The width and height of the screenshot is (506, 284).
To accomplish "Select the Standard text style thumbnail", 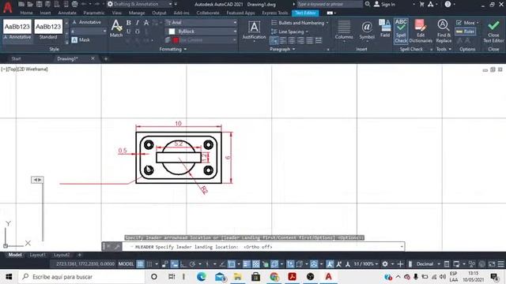I will coord(48,29).
